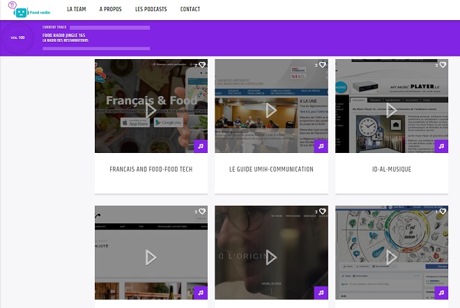Viewport: 460px width, 308px height.
Task: Open the A PROPOS menu item
Action: tap(110, 9)
